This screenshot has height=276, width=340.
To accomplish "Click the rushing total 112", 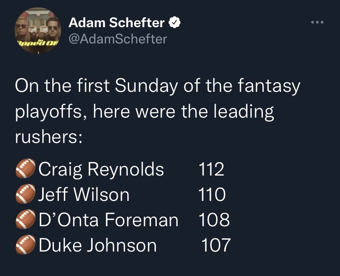I will coord(212,170).
